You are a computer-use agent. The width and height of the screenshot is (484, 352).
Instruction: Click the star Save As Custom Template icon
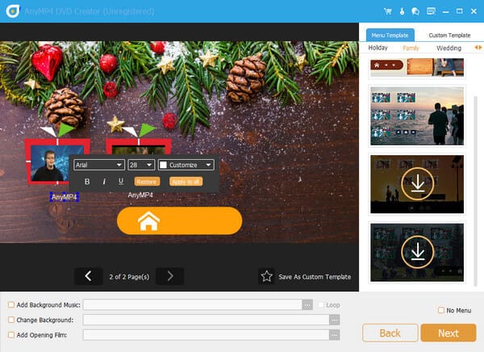(x=266, y=276)
